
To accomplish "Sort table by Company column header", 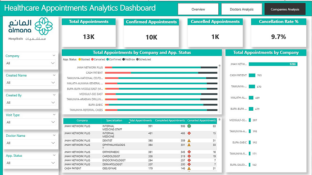I will [x=82, y=121].
